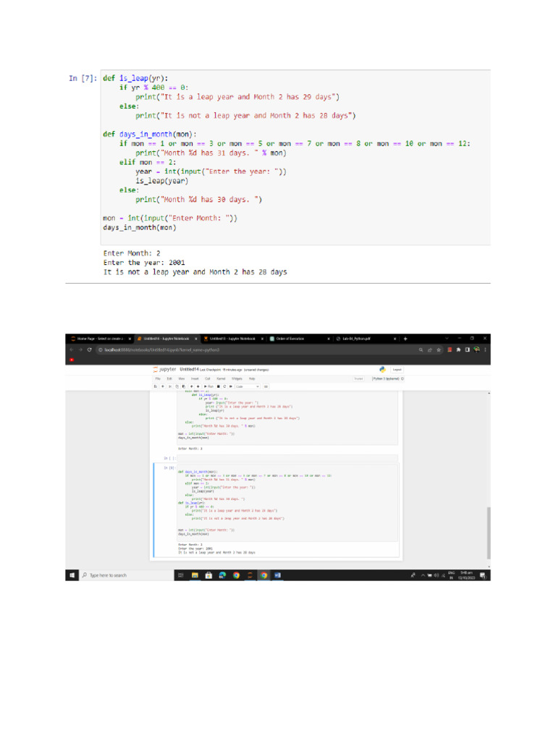
Task: Open File Explorer from taskbar
Action: (x=194, y=575)
